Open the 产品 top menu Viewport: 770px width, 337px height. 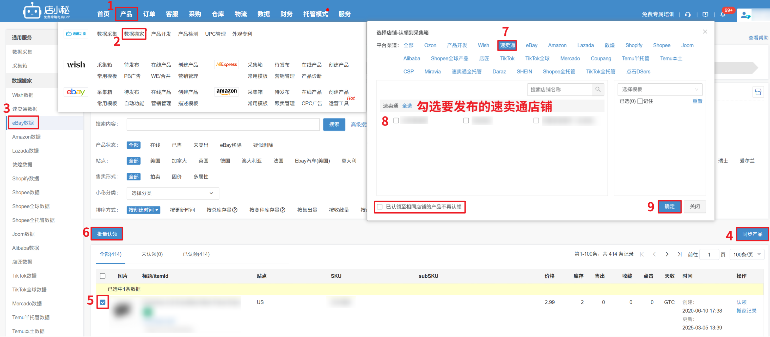[x=126, y=14]
